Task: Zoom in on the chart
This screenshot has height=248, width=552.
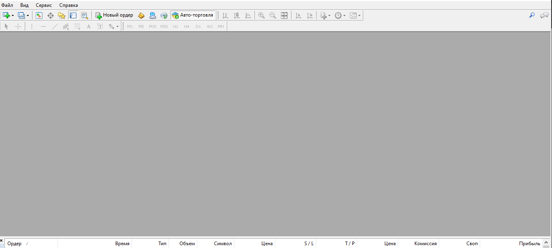Action: coord(261,15)
